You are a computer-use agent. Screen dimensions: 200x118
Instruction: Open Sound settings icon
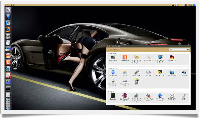(148, 73)
